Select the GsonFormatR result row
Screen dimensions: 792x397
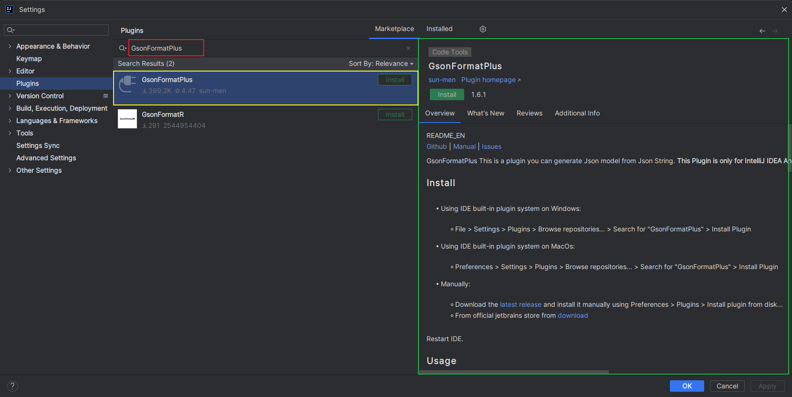[265, 119]
